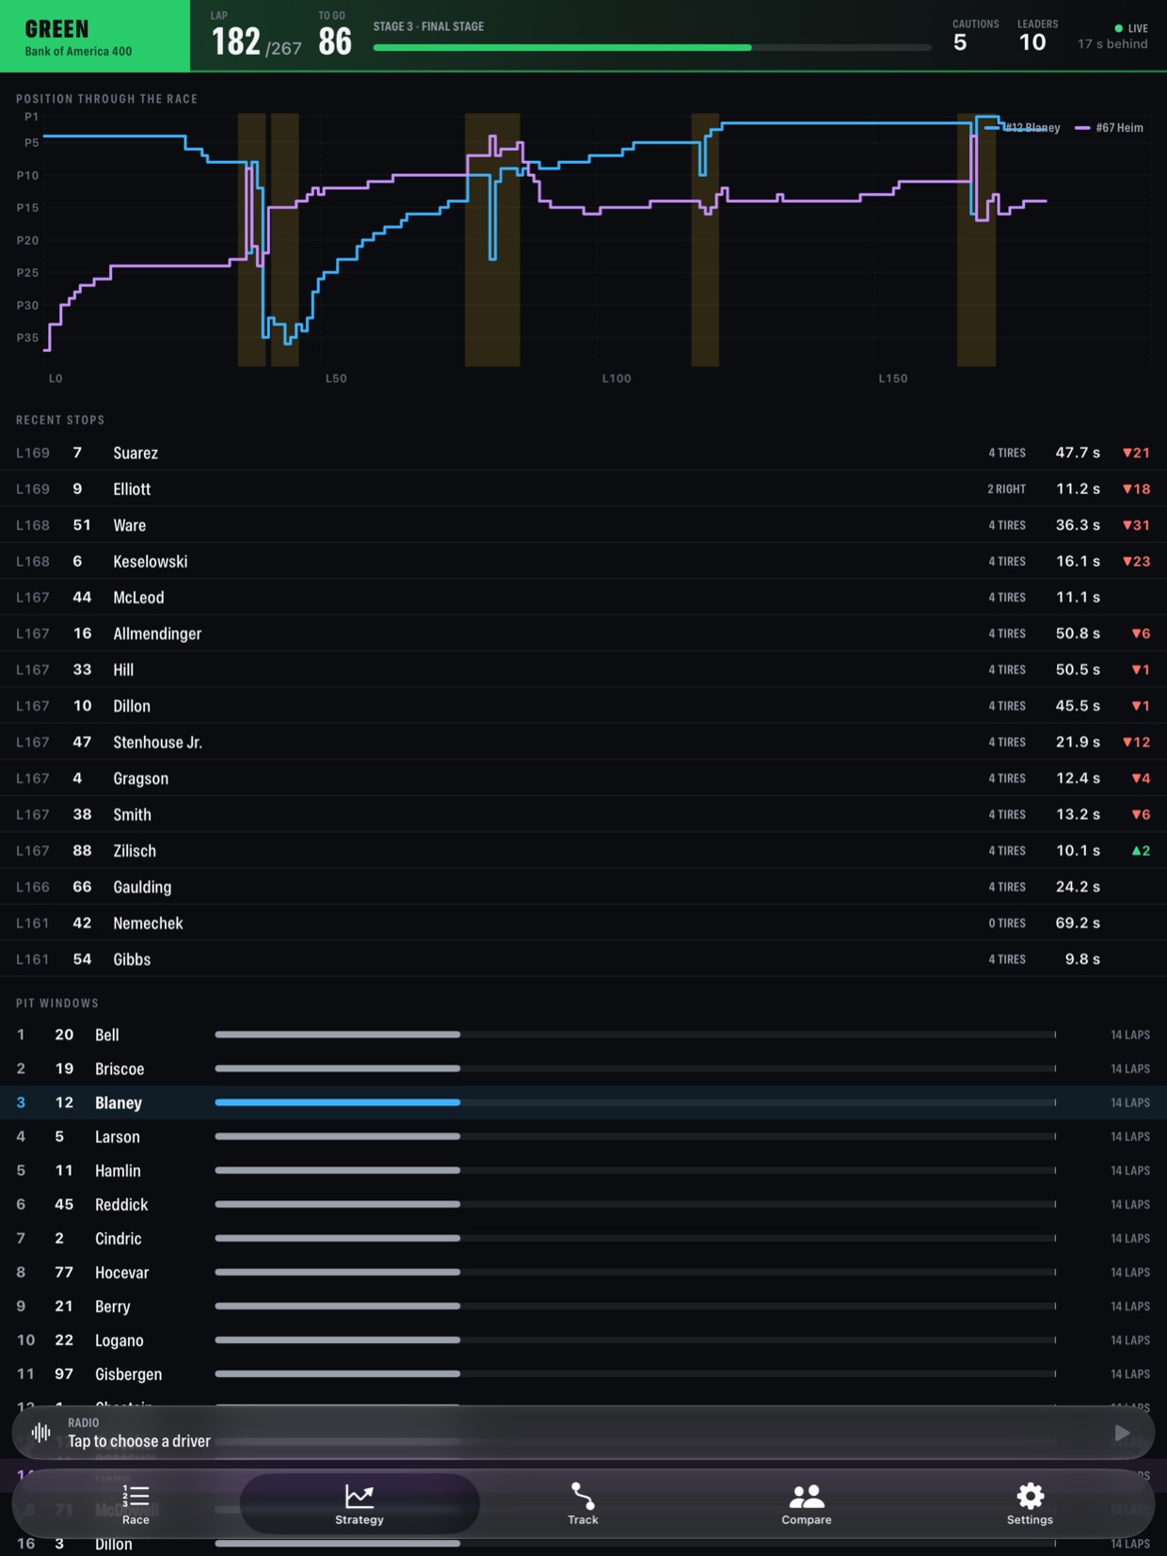Image resolution: width=1167 pixels, height=1556 pixels.
Task: Open the Track tab
Action: pyautogui.click(x=583, y=1503)
